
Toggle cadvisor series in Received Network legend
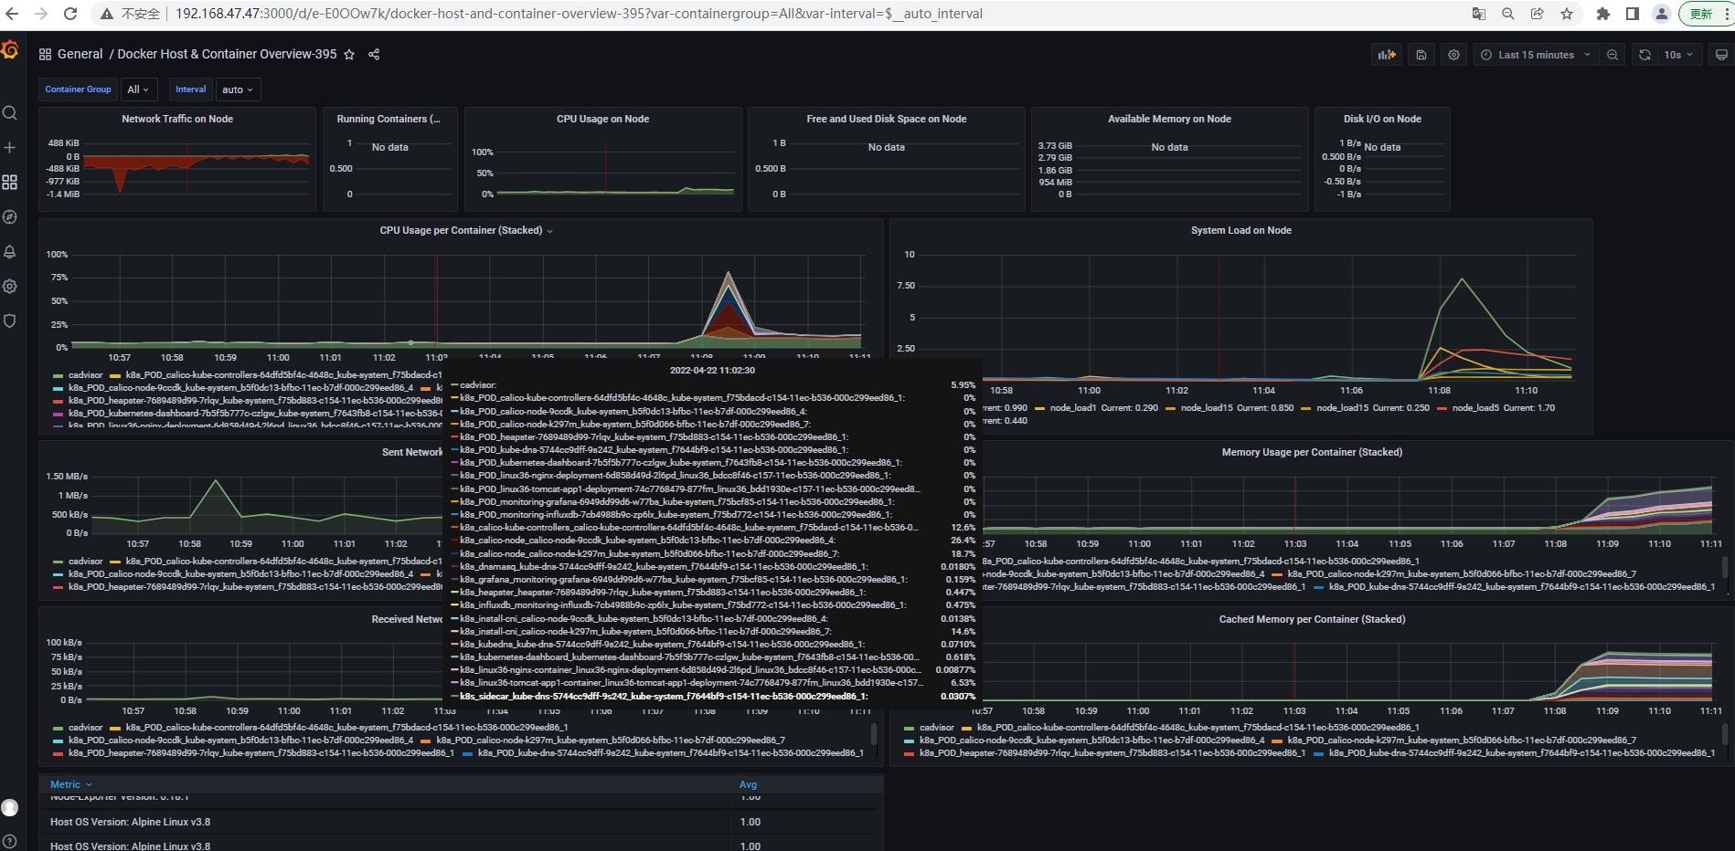[85, 728]
